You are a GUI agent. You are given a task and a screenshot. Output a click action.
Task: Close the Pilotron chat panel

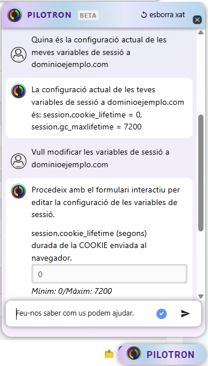[x=197, y=20]
